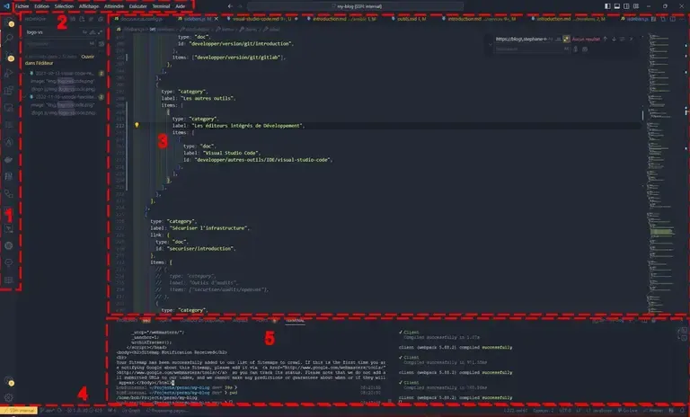Collapse all search results icon
This screenshot has height=417, width=690.
click(x=101, y=19)
